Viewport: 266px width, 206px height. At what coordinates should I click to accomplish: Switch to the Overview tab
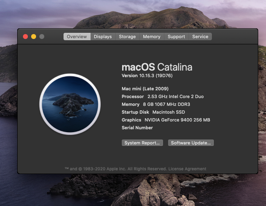click(x=77, y=37)
